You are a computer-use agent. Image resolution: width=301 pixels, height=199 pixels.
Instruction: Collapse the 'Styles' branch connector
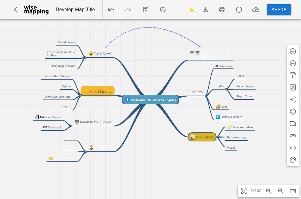coord(227,89)
